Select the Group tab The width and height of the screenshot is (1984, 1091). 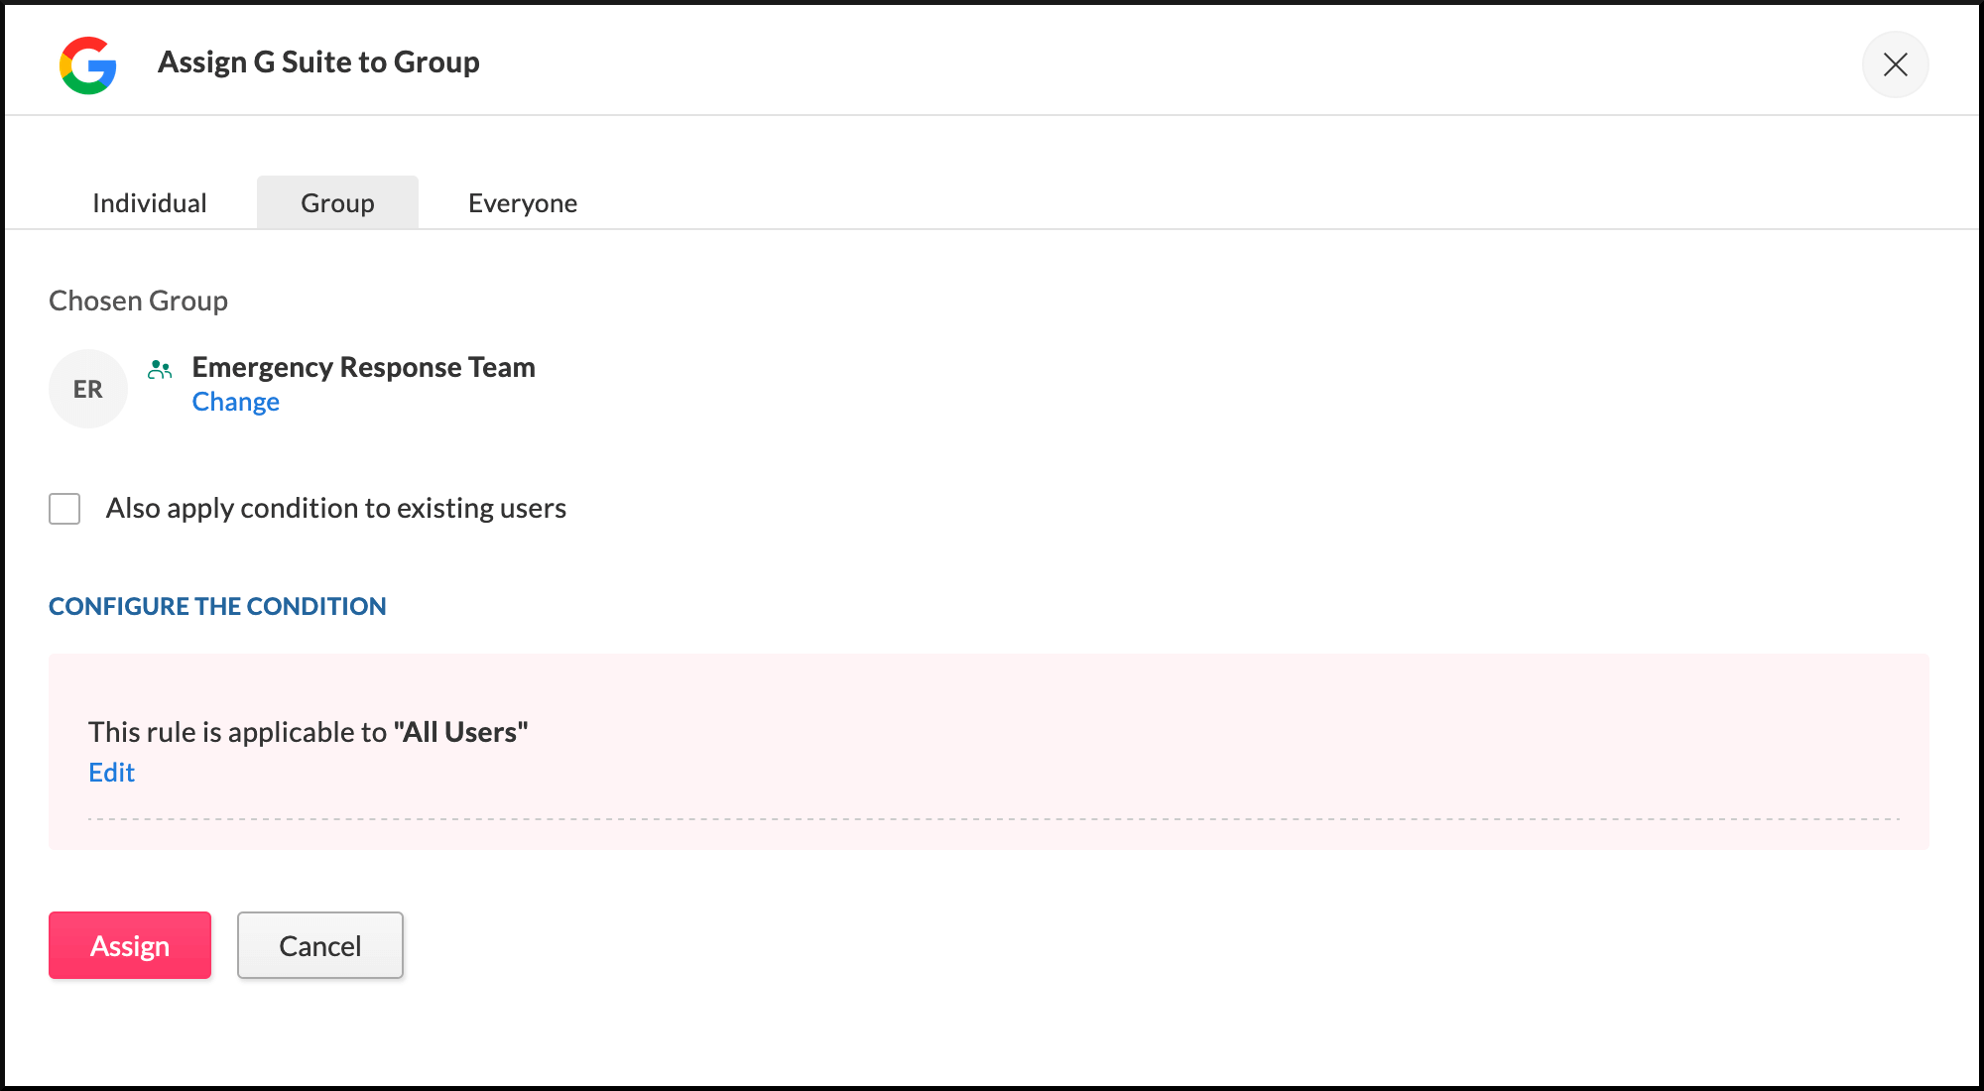(x=337, y=203)
